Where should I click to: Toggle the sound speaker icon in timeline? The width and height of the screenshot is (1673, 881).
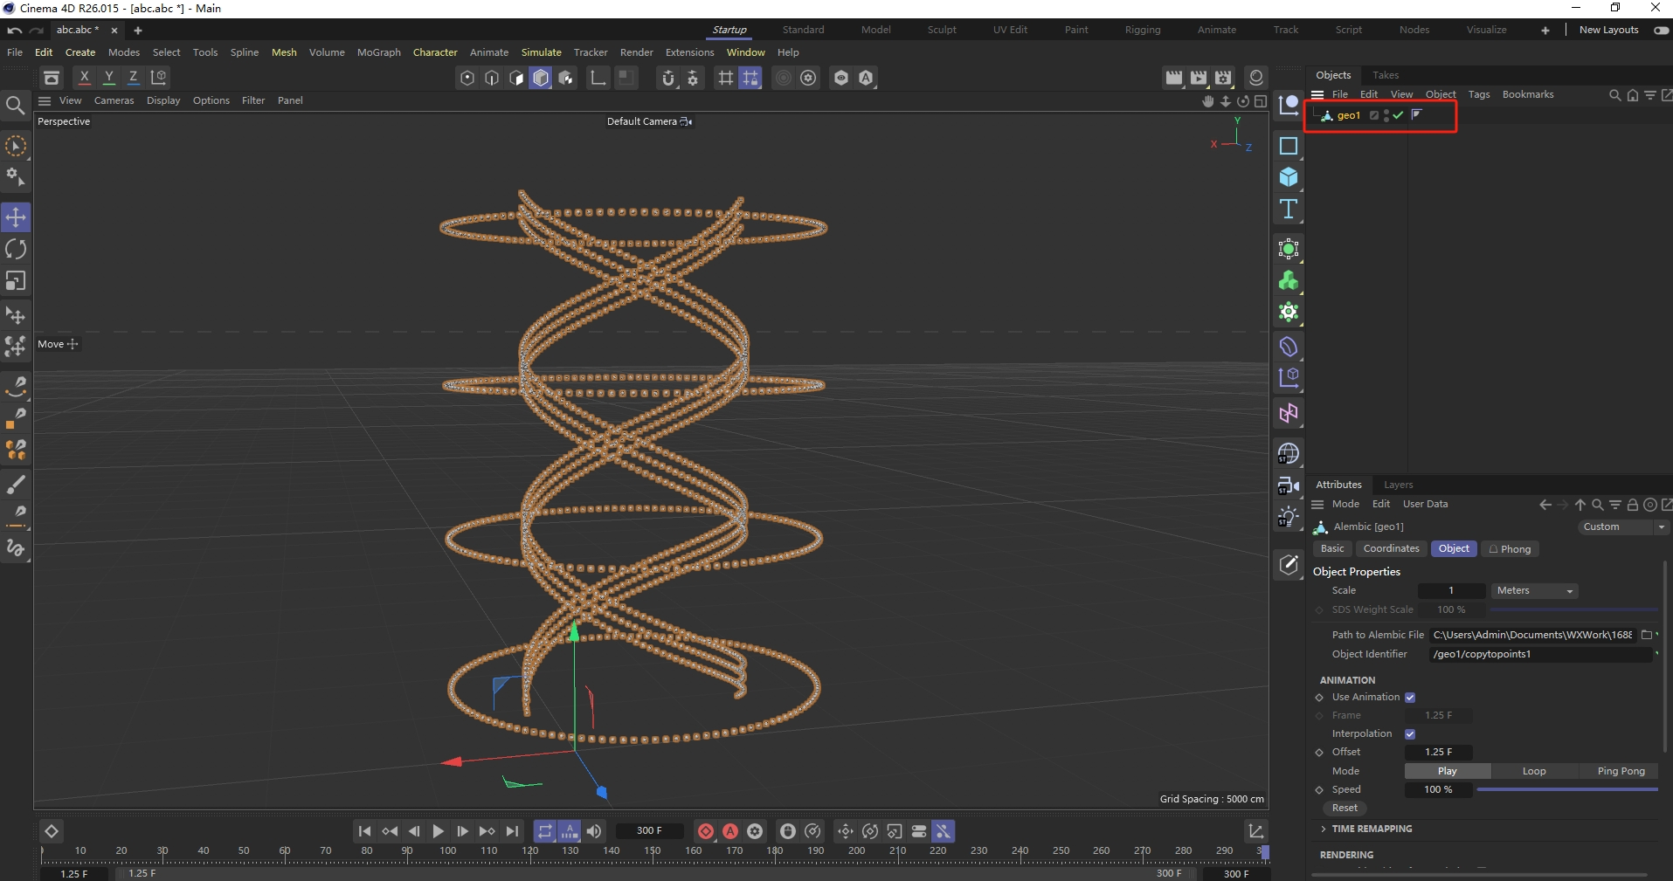(594, 831)
